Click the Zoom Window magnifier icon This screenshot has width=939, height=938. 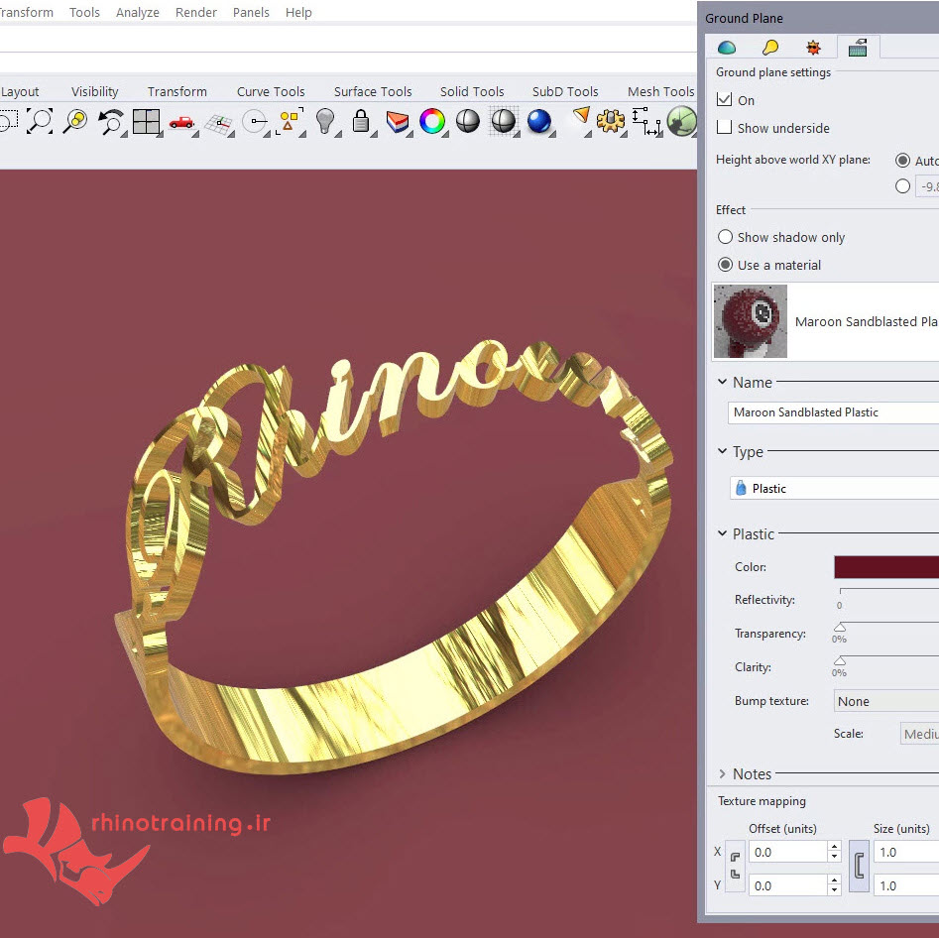tap(39, 122)
